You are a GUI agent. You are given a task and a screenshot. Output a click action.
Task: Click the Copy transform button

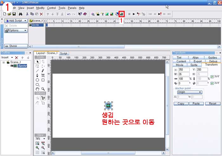pyautogui.click(x=181, y=103)
